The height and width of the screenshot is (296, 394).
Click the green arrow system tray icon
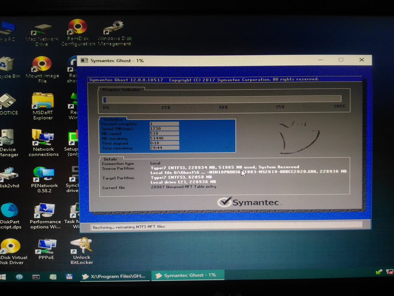pos(379,272)
